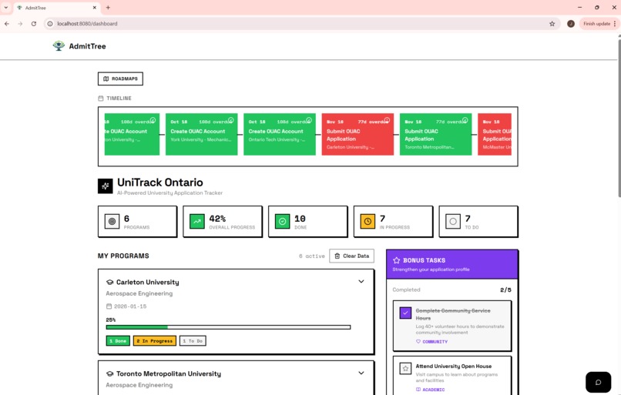Click the AdmitTree logo icon
The image size is (621, 395).
(59, 46)
